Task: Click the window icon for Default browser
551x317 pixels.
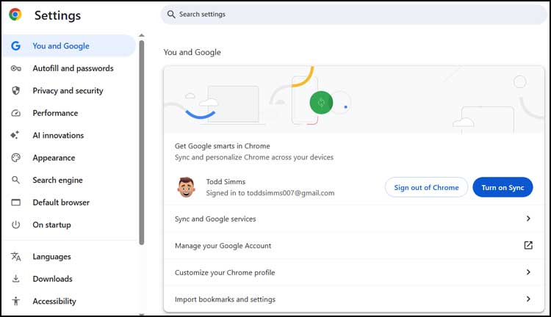Action: click(16, 203)
